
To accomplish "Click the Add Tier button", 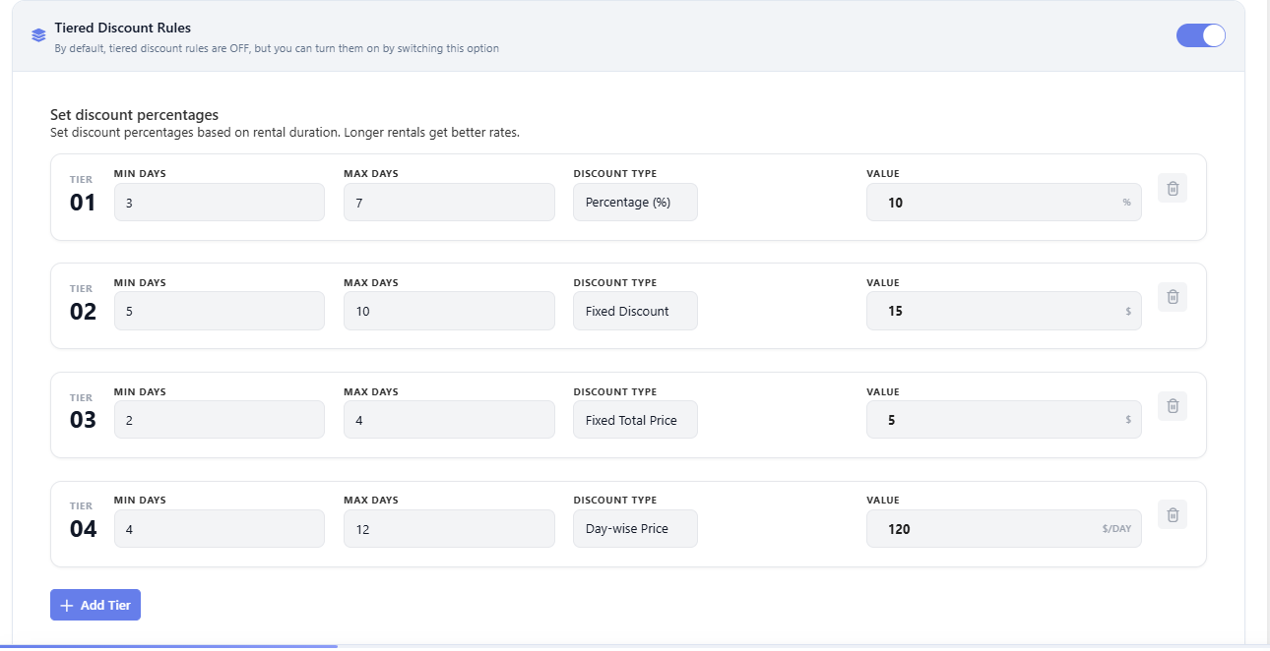I will 95,605.
